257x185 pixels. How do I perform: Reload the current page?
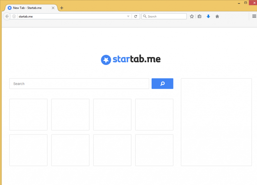136,16
